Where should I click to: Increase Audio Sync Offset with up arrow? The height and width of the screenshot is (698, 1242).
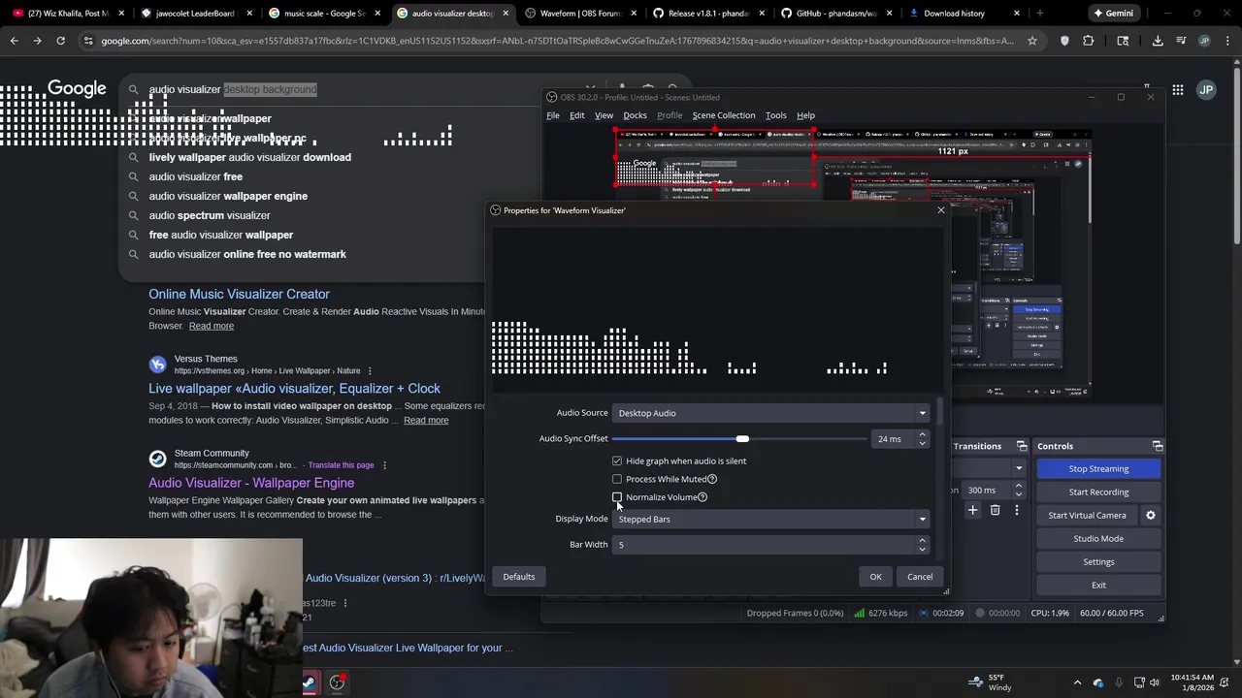922,434
